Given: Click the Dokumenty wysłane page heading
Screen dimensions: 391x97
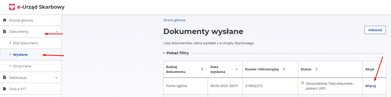Looking at the screenshot, I should (203, 31).
